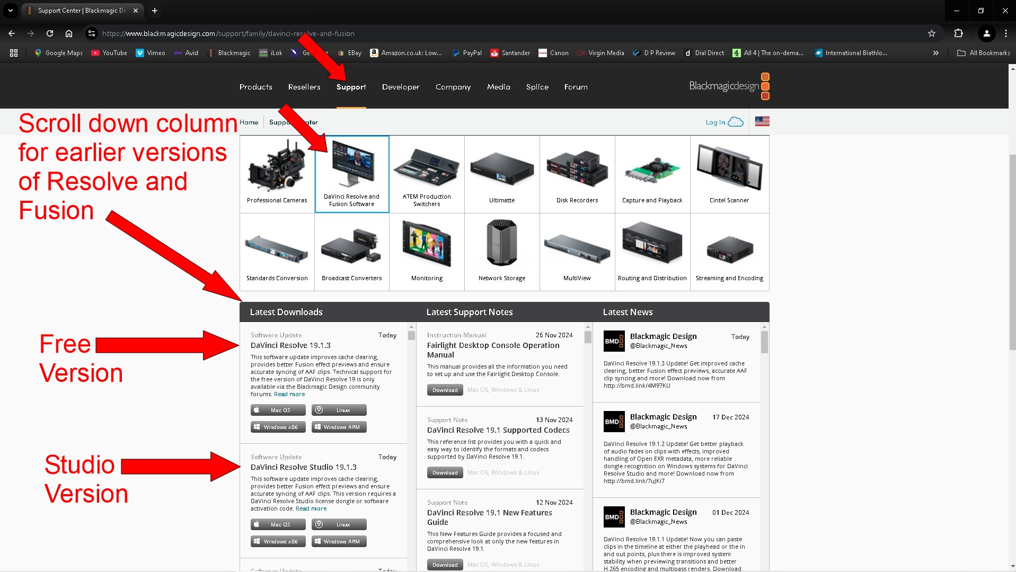Open Support menu item
1016x572 pixels.
point(351,87)
